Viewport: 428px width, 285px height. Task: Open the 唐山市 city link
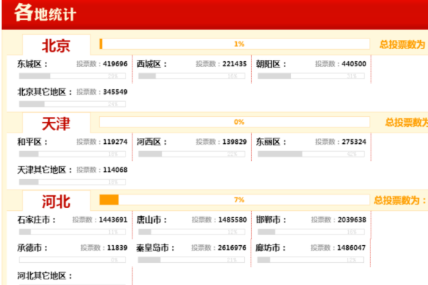click(x=151, y=220)
